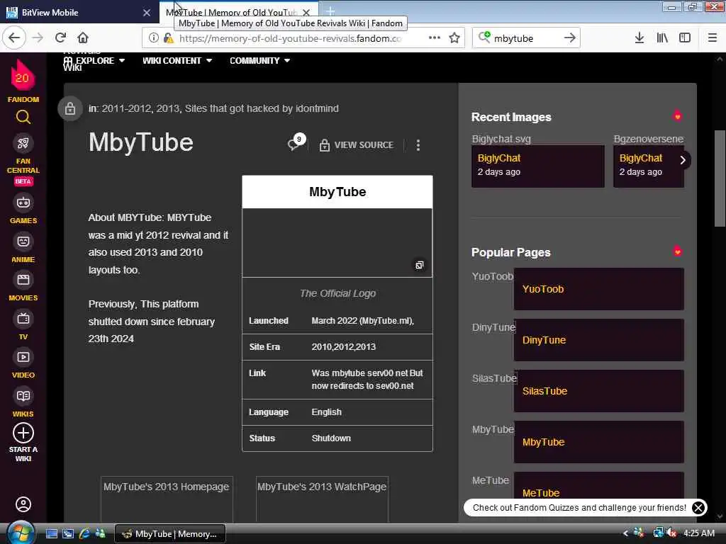
Task: Bookmark this page with star icon
Action: 454,38
